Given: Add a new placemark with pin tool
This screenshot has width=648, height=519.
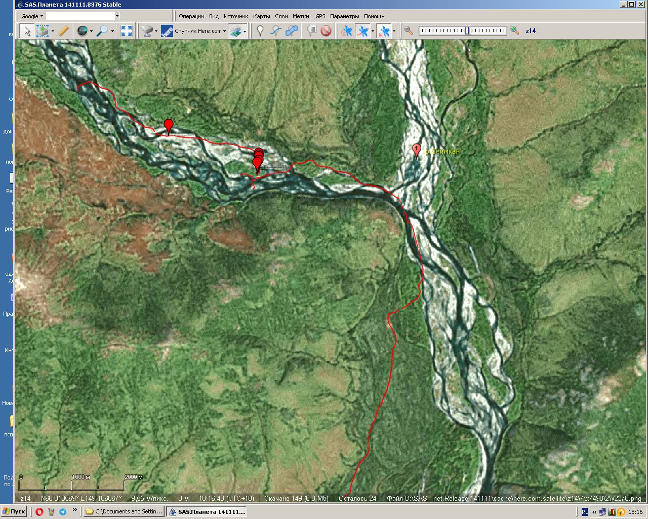Looking at the screenshot, I should pos(260,31).
